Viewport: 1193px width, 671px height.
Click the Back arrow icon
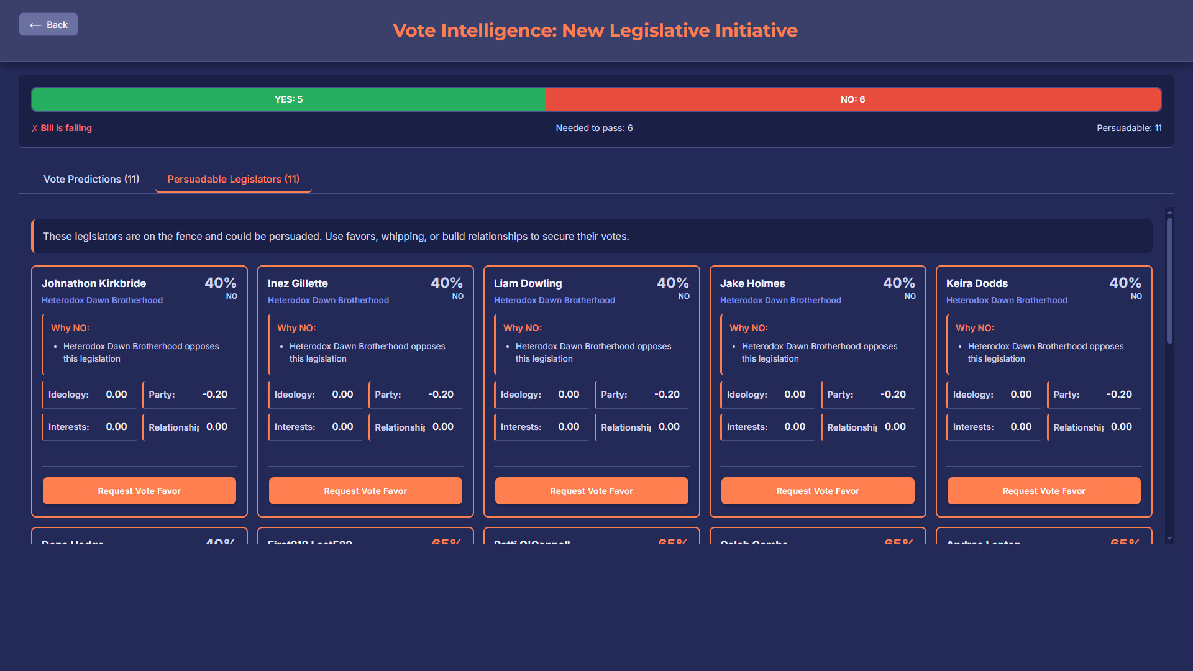(35, 24)
